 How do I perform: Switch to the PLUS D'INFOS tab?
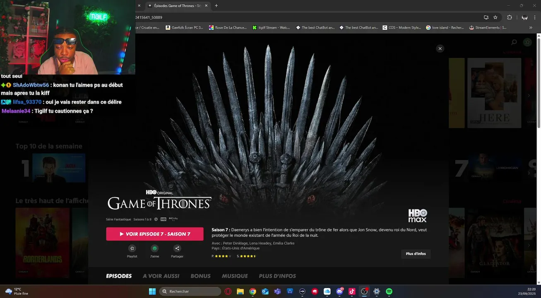[277, 276]
